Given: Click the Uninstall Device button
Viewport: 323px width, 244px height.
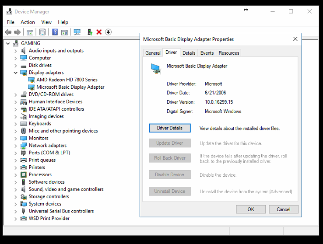Looking at the screenshot, I should [x=170, y=191].
